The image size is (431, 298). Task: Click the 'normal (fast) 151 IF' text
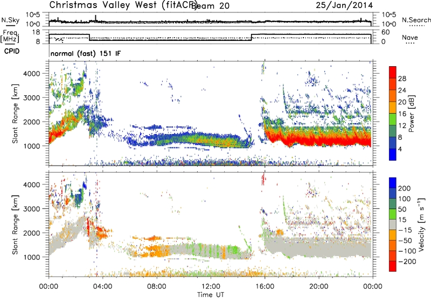tap(86, 54)
